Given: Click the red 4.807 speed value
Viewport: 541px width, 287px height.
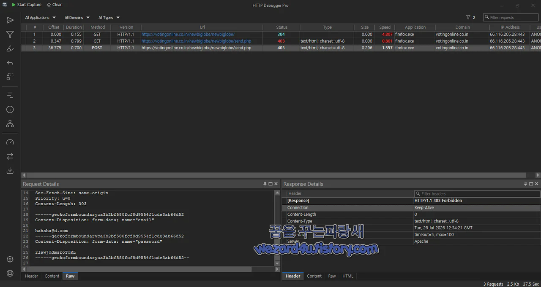Looking at the screenshot, I should point(387,34).
